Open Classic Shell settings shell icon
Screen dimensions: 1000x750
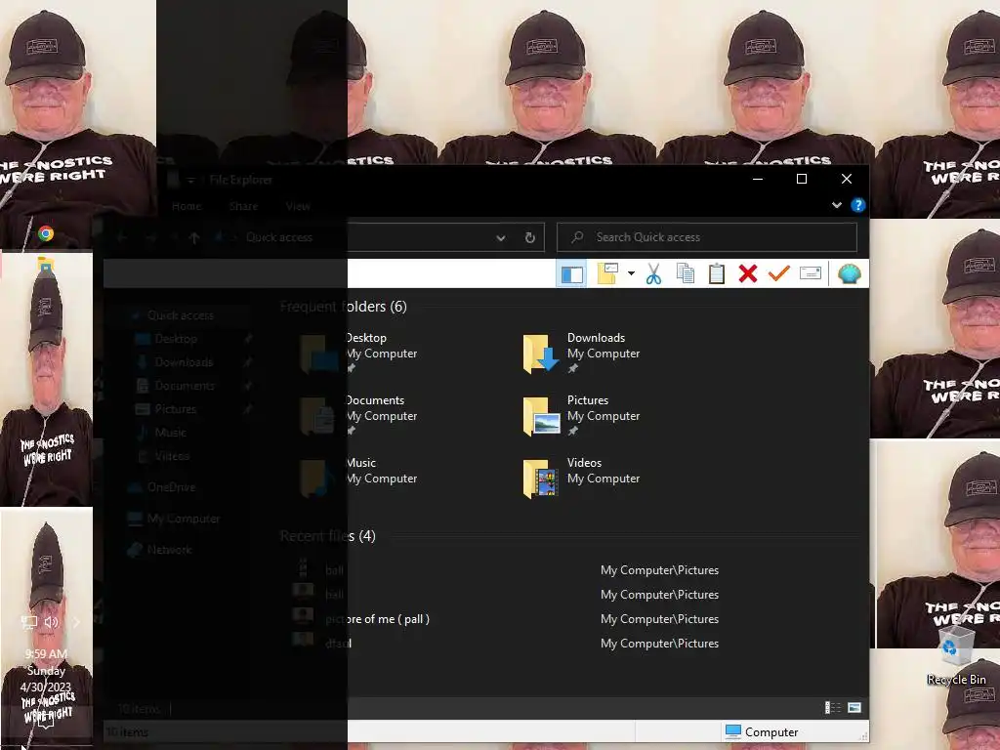tap(850, 273)
